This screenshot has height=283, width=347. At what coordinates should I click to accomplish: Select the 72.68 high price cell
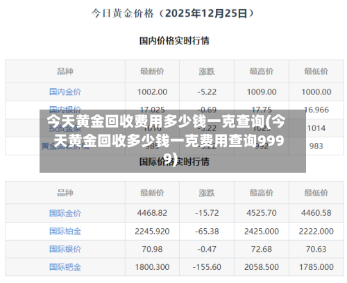click(262, 249)
